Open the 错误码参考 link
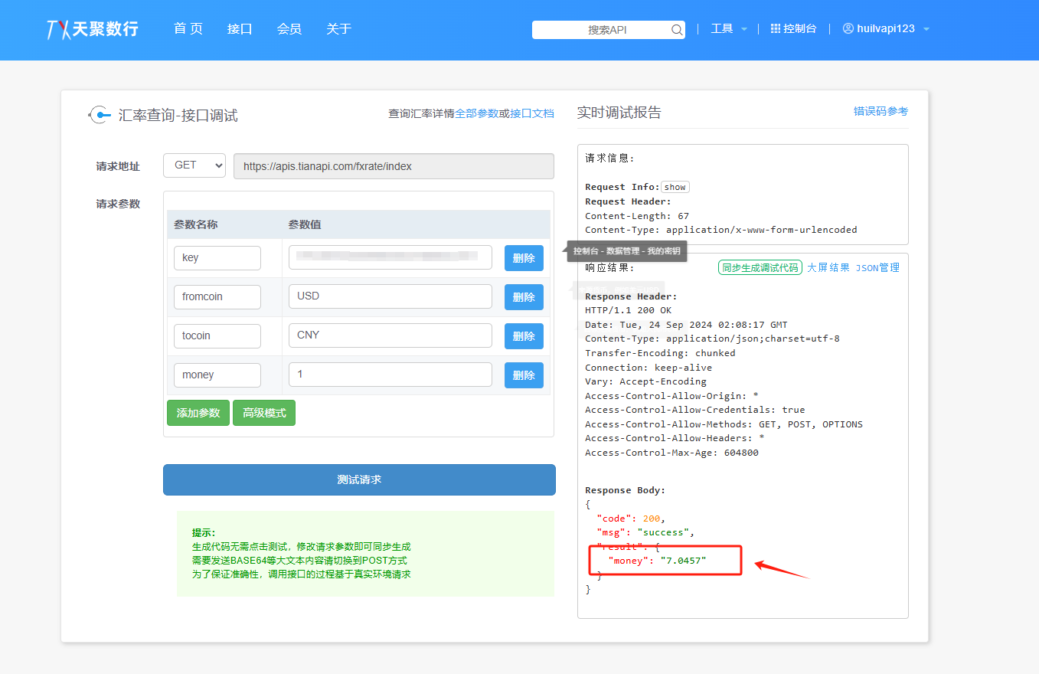This screenshot has width=1039, height=674. 881,112
